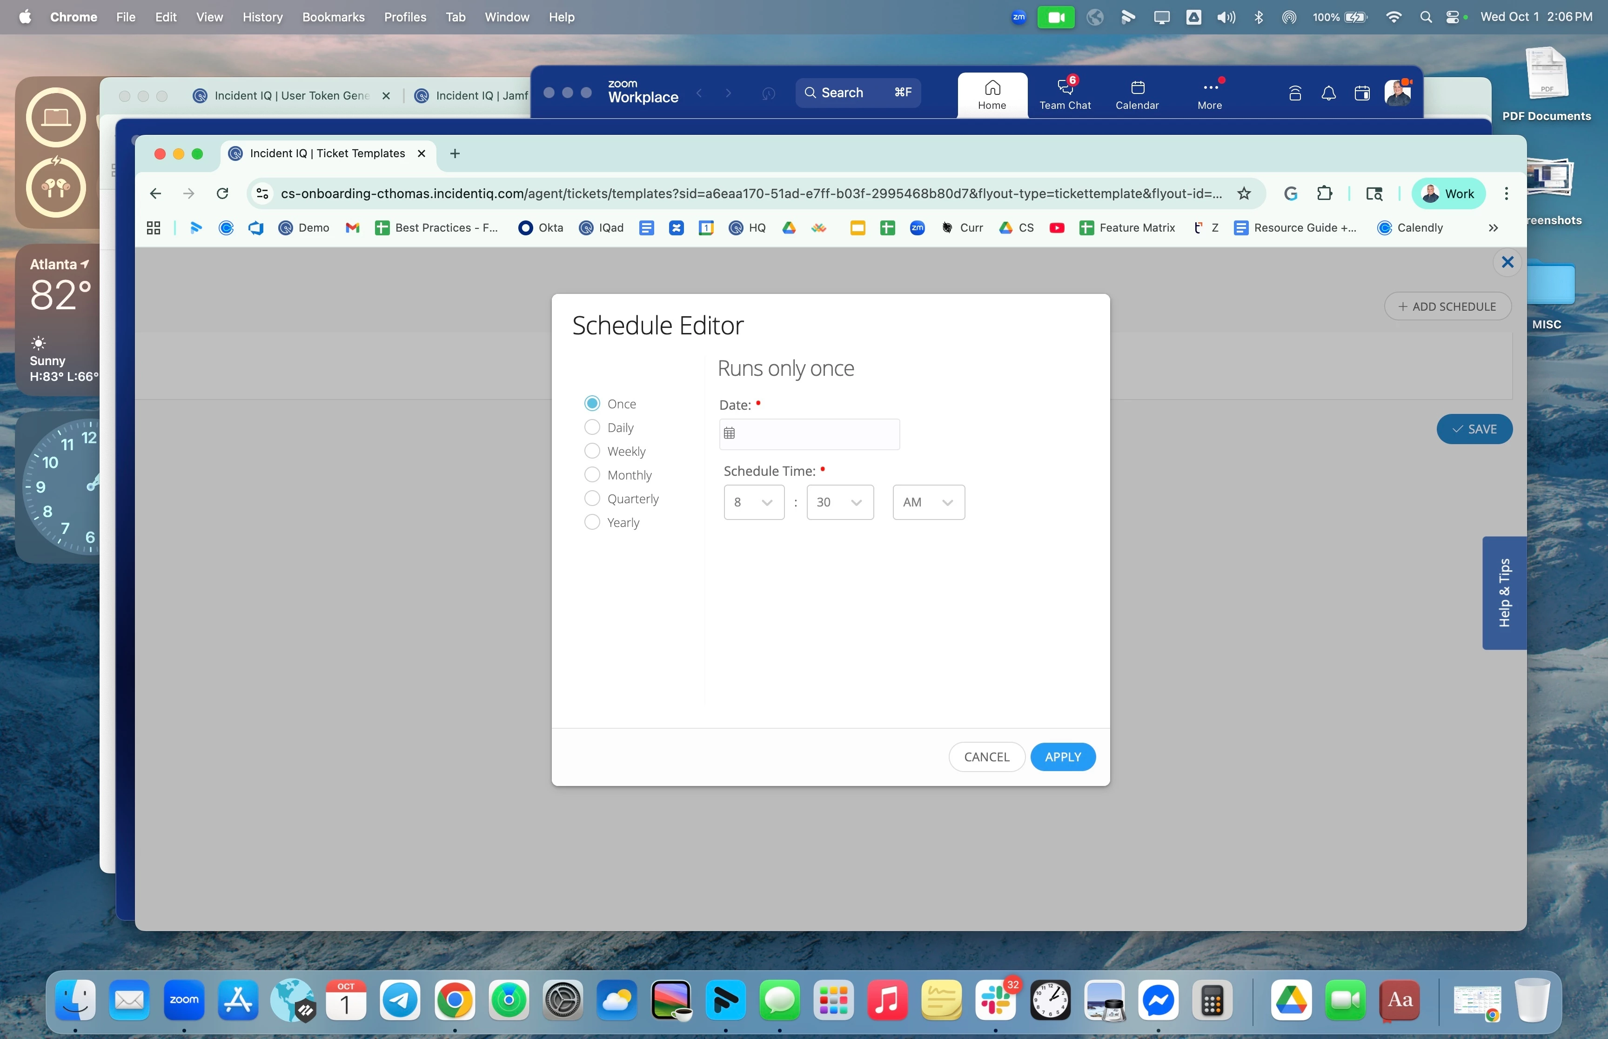The width and height of the screenshot is (1608, 1039).
Task: Open the Chrome extensions puzzle icon
Action: 1324,193
